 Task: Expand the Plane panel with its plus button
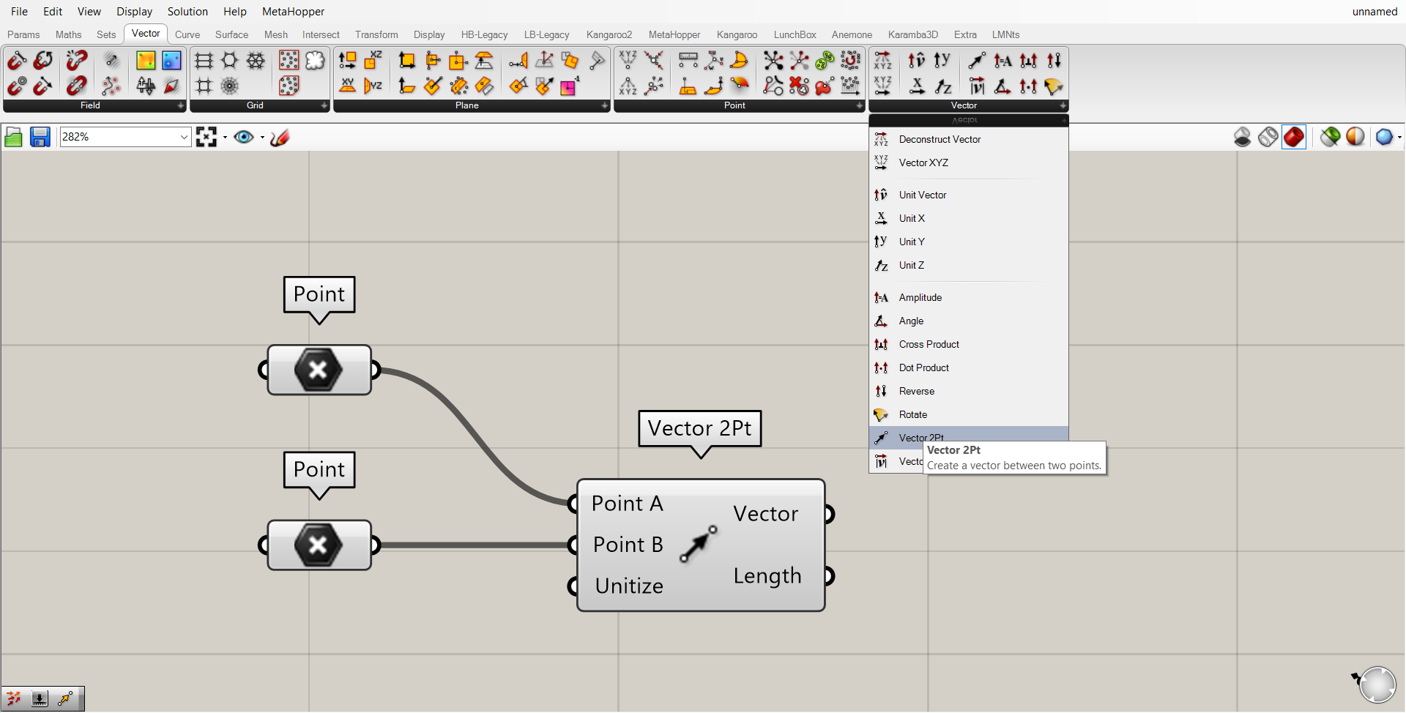[604, 105]
